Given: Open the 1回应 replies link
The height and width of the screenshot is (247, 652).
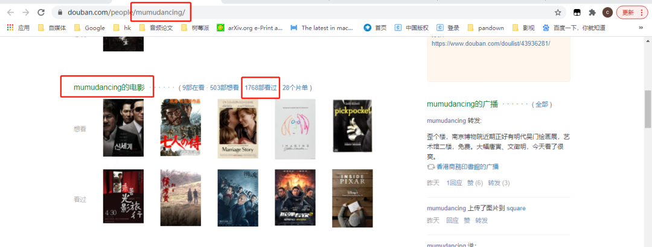Looking at the screenshot, I should point(454,183).
